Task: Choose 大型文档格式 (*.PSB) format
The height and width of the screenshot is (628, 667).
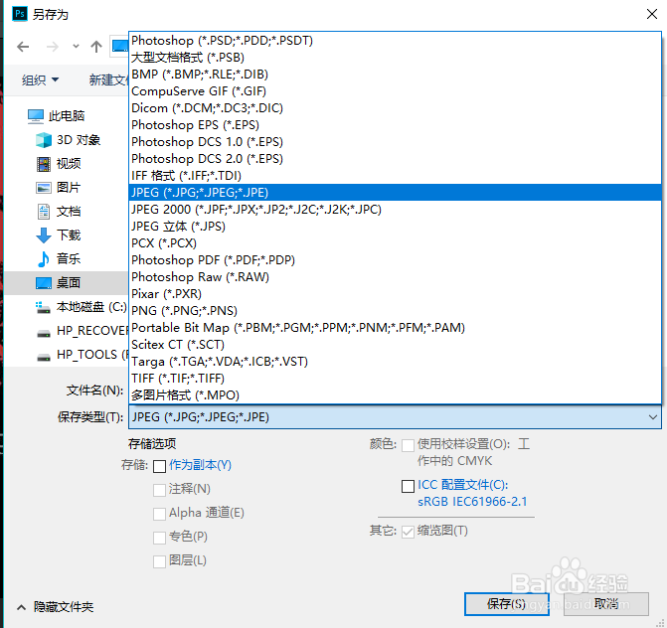Action: pos(395,58)
